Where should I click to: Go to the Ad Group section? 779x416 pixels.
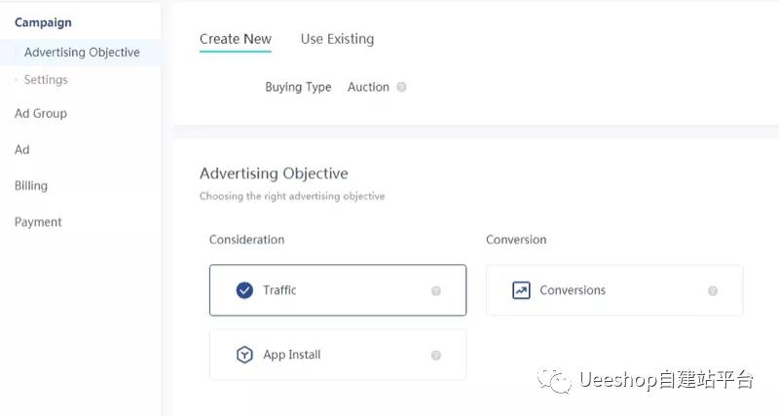tap(41, 113)
